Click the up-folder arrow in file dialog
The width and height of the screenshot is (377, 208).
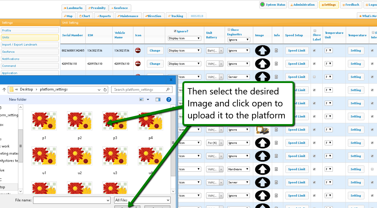(4, 90)
